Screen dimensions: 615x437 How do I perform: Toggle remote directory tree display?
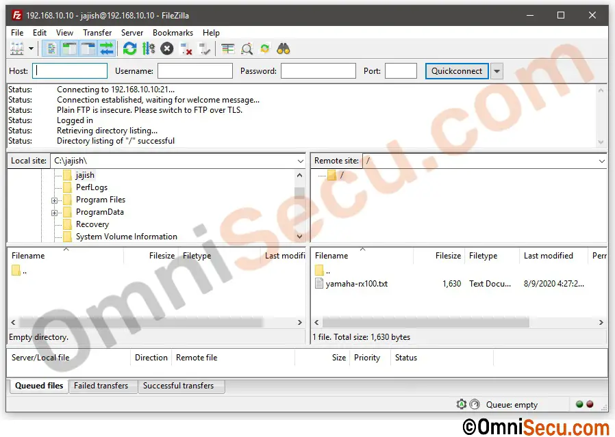tap(88, 49)
